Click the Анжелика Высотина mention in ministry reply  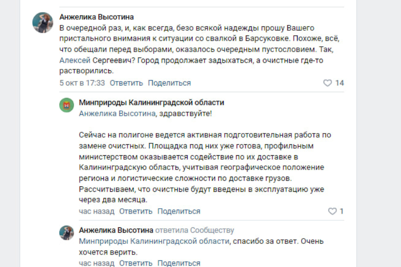117,113
